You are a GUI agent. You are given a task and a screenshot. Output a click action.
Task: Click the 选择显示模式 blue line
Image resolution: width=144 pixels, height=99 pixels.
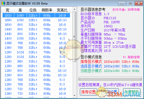tap(110, 66)
